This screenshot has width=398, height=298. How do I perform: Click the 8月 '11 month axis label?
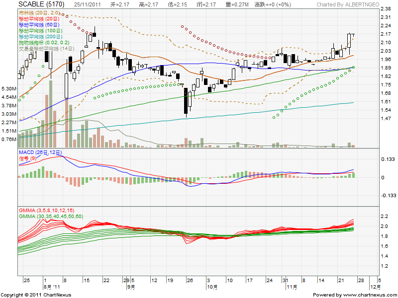pos(52,287)
